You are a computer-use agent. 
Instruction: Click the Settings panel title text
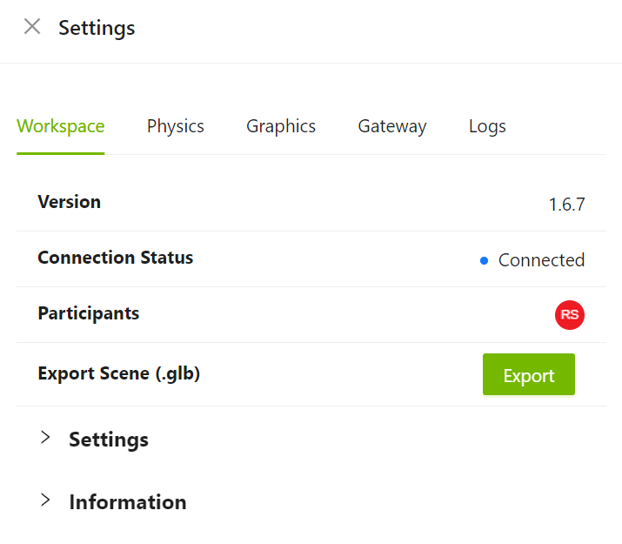(x=97, y=28)
